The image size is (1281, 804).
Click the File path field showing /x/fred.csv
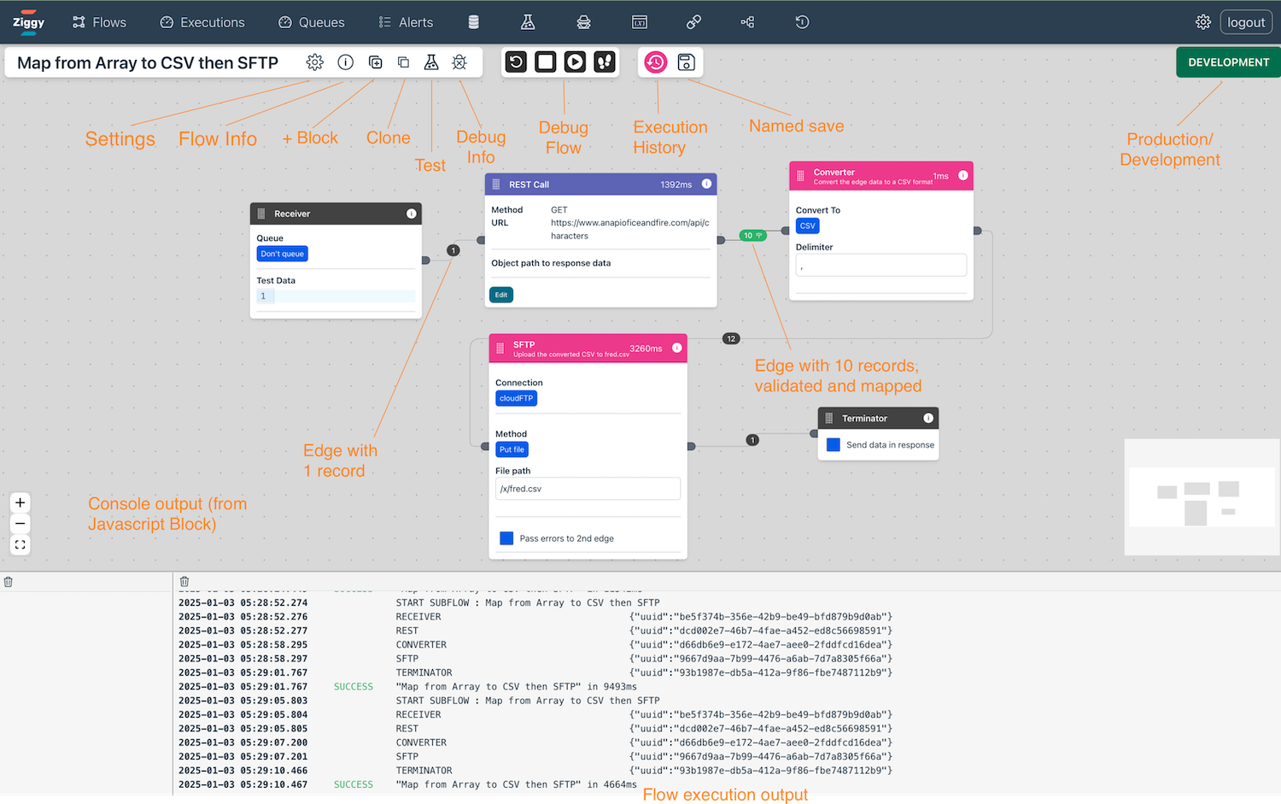tap(588, 488)
